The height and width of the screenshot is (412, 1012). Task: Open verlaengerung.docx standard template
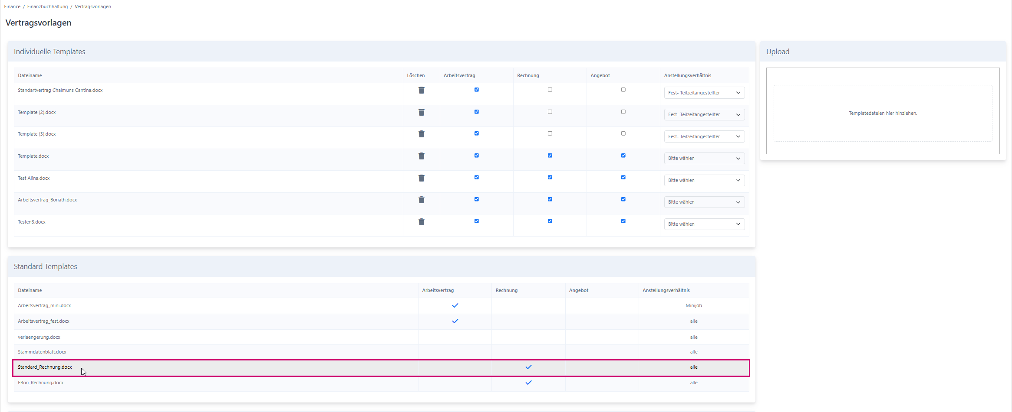point(39,337)
